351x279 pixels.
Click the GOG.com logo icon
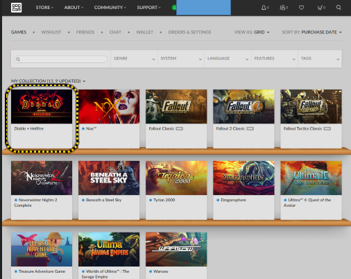[x=16, y=8]
